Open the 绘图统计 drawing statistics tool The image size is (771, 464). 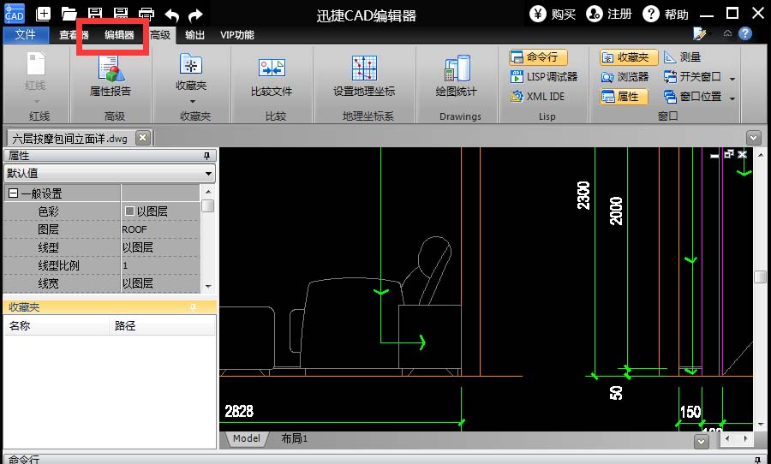(x=457, y=75)
